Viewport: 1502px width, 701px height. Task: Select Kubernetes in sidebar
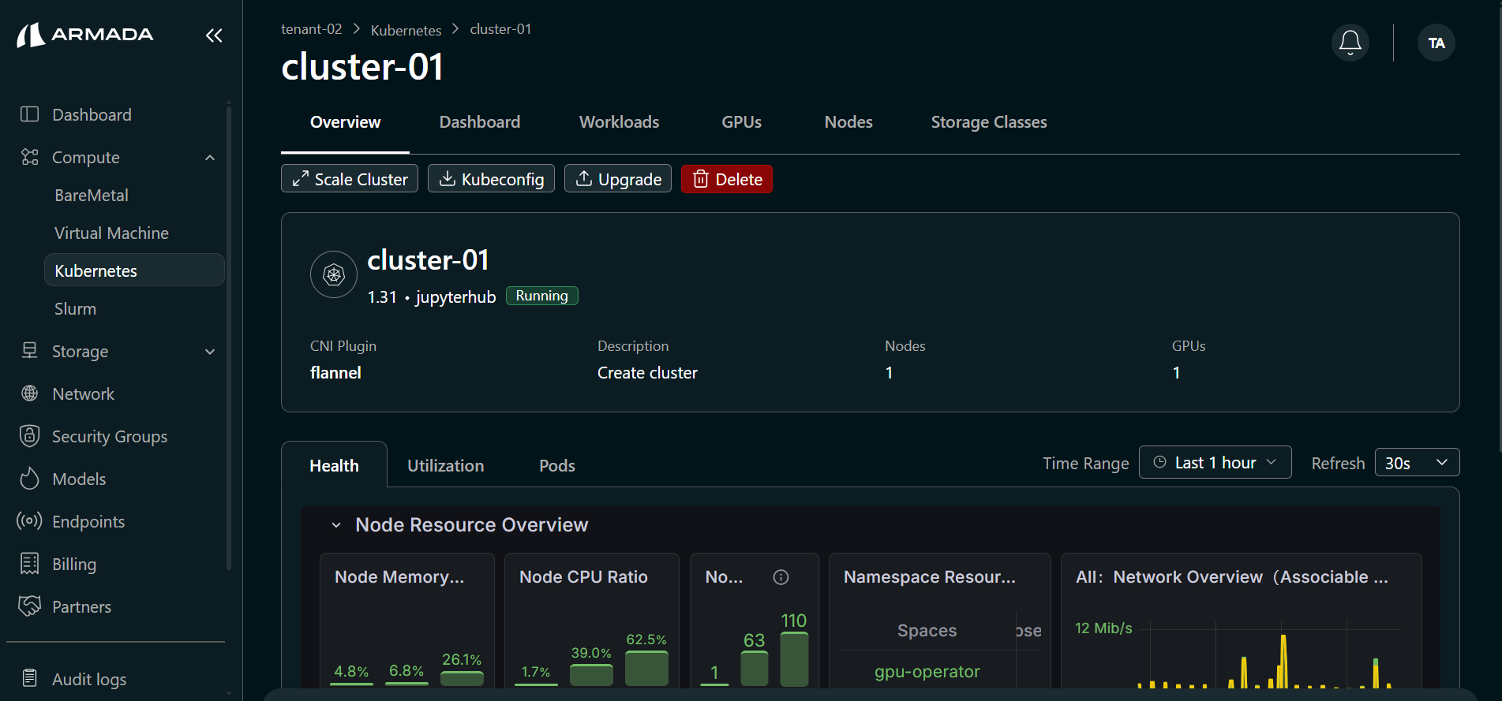pyautogui.click(x=134, y=270)
